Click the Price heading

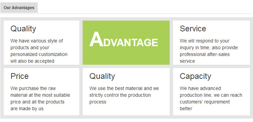20,76
